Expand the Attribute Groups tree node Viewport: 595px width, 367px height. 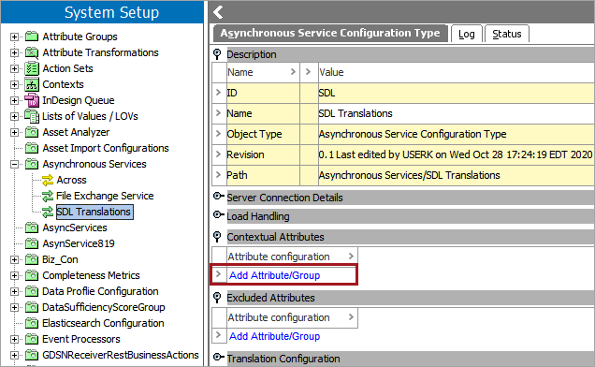pyautogui.click(x=14, y=37)
